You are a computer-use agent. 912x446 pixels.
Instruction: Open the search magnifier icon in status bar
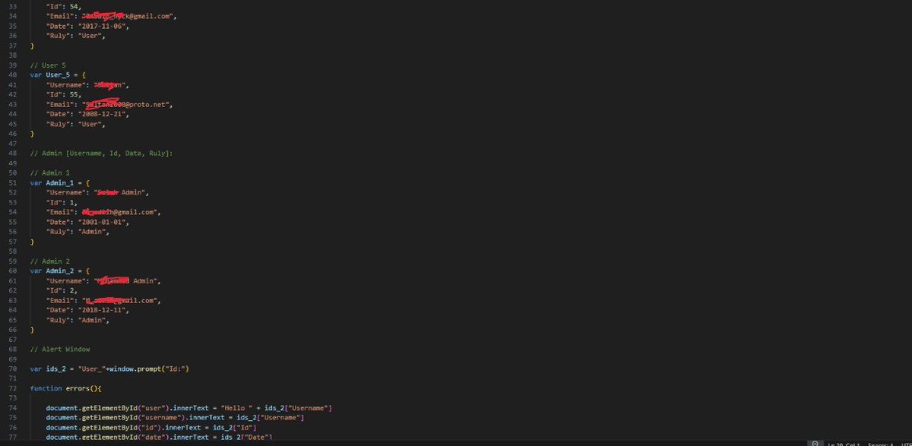(815, 442)
